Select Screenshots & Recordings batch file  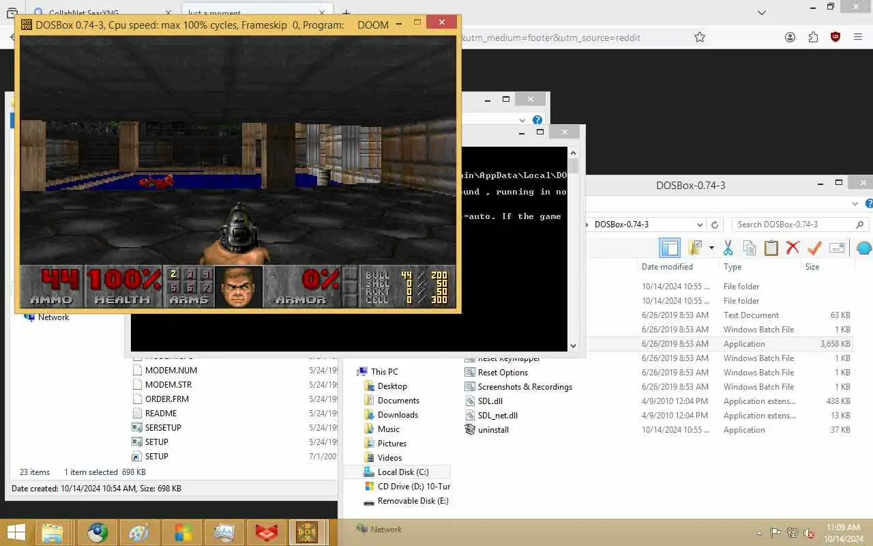click(x=518, y=387)
